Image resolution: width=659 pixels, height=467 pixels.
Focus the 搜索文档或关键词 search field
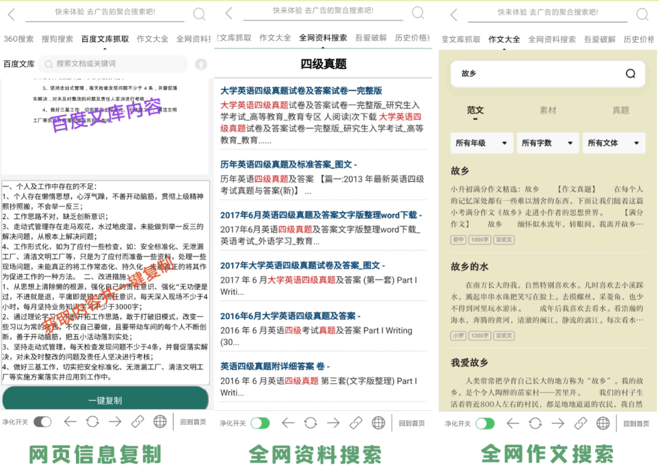pyautogui.click(x=115, y=64)
